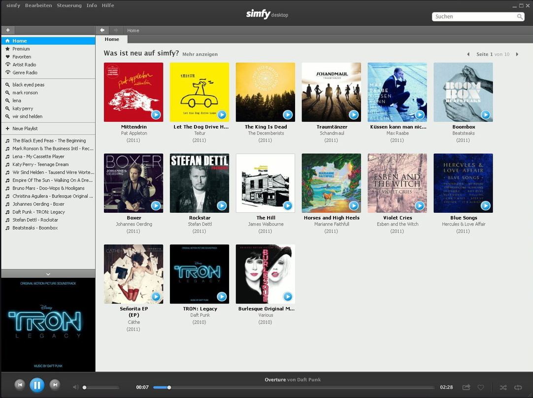Play The Hill album icon
The image size is (533, 398).
[288, 205]
